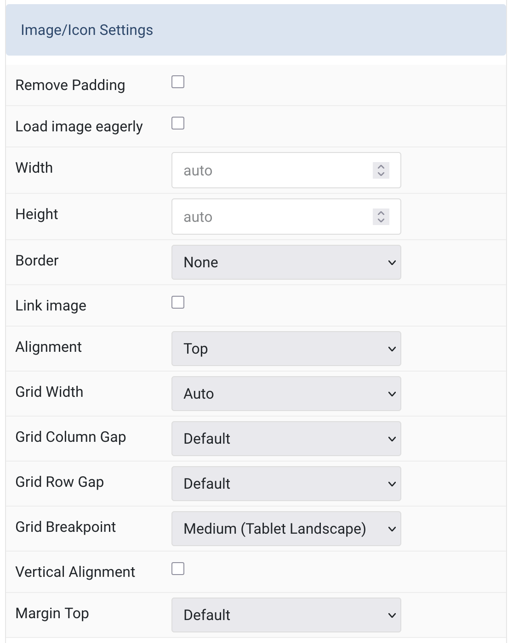
Task: Toggle the Link image checkbox
Action: tap(178, 303)
